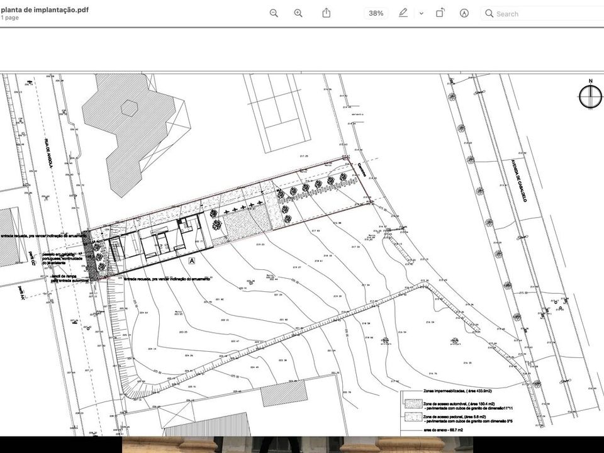This screenshot has height=453, width=604.
Task: Activate the Markup pen tool
Action: 403,13
